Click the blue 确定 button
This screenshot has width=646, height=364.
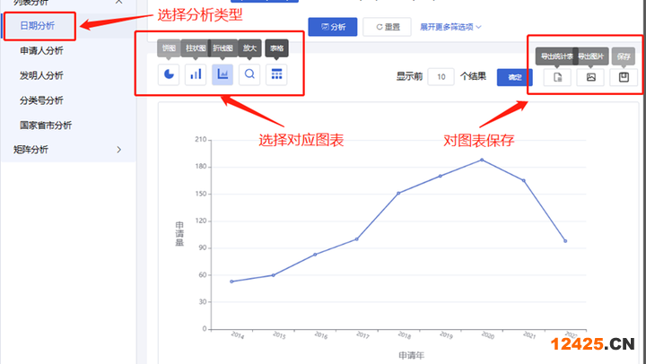click(x=514, y=77)
